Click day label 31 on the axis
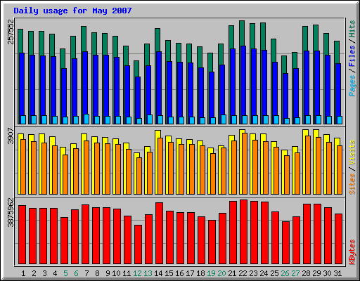This screenshot has width=360, height=281. click(337, 273)
